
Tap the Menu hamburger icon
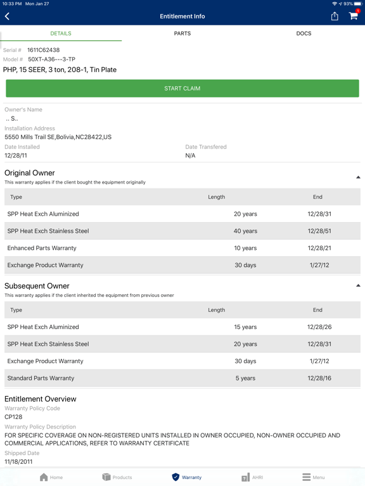pyautogui.click(x=306, y=477)
